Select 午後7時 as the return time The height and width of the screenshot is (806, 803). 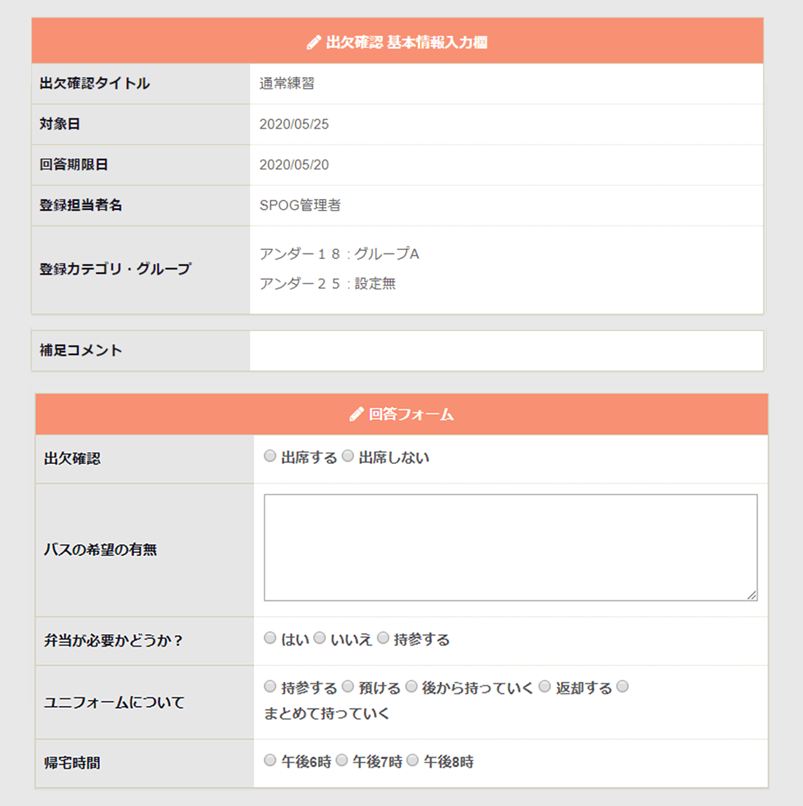tap(341, 761)
